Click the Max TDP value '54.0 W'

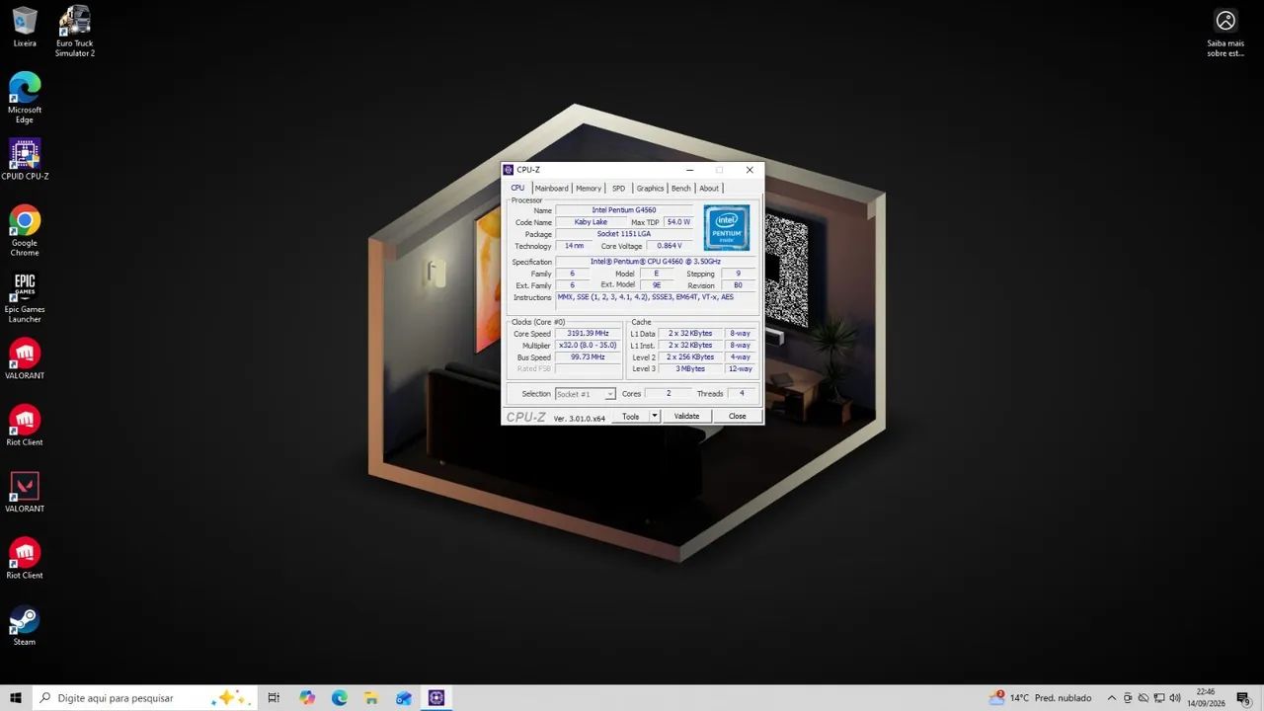point(678,222)
